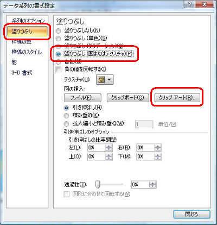
Task: Open the 系列のオプション category
Action: point(28,21)
